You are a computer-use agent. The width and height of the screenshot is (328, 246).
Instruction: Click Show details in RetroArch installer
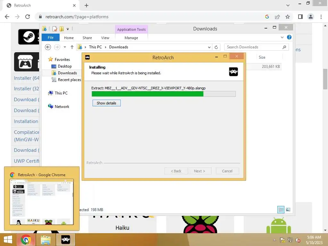click(106, 103)
